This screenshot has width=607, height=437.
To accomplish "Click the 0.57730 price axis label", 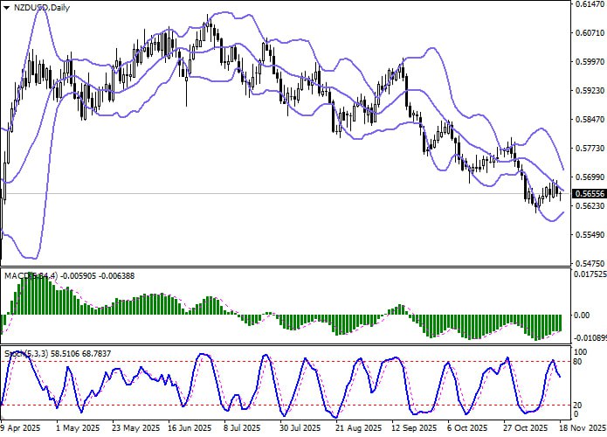I will [x=589, y=149].
